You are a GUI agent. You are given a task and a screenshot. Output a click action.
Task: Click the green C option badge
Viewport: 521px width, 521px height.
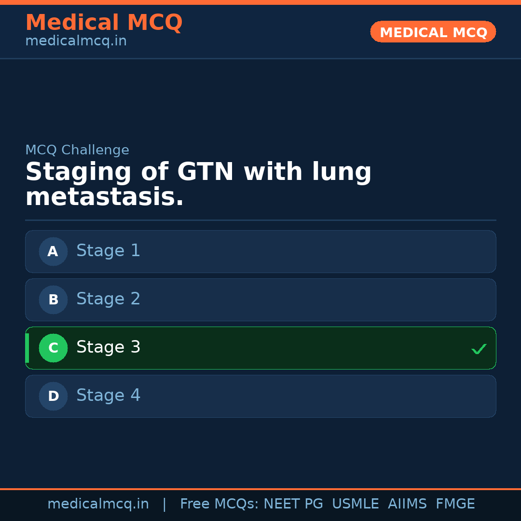click(53, 348)
